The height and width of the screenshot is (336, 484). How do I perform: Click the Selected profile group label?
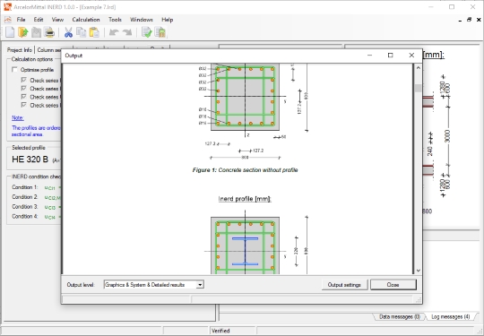coord(29,148)
